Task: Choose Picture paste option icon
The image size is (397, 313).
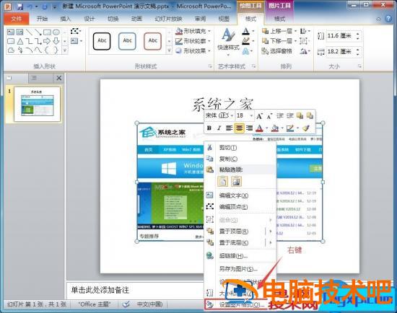Action: 236,181
